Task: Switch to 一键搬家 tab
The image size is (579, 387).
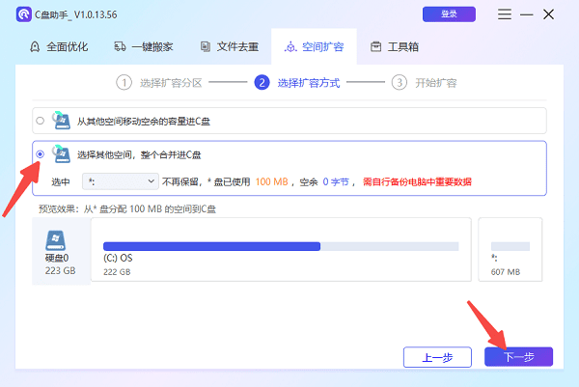Action: tap(144, 47)
